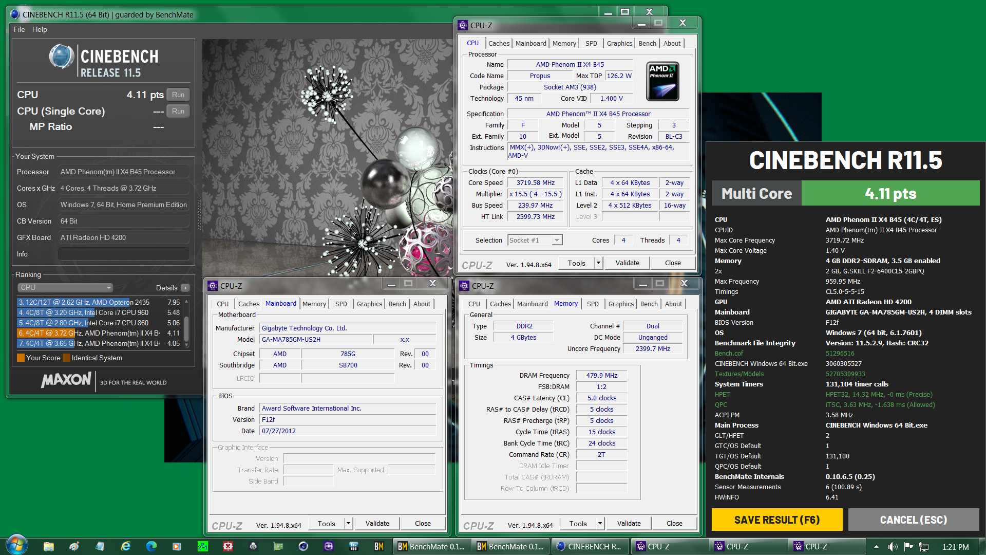Viewport: 986px width, 555px height.
Task: Select ranking row Intel Core i7 CPU 960
Action: [99, 312]
